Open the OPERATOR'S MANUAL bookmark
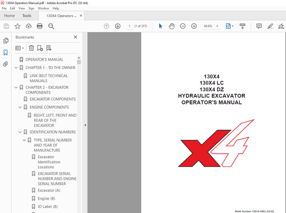286x213 pixels. coord(44,59)
